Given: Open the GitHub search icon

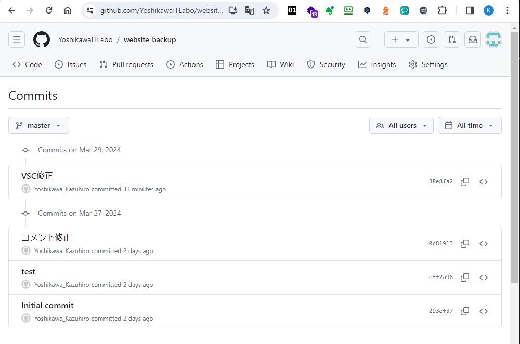Looking at the screenshot, I should (x=363, y=39).
